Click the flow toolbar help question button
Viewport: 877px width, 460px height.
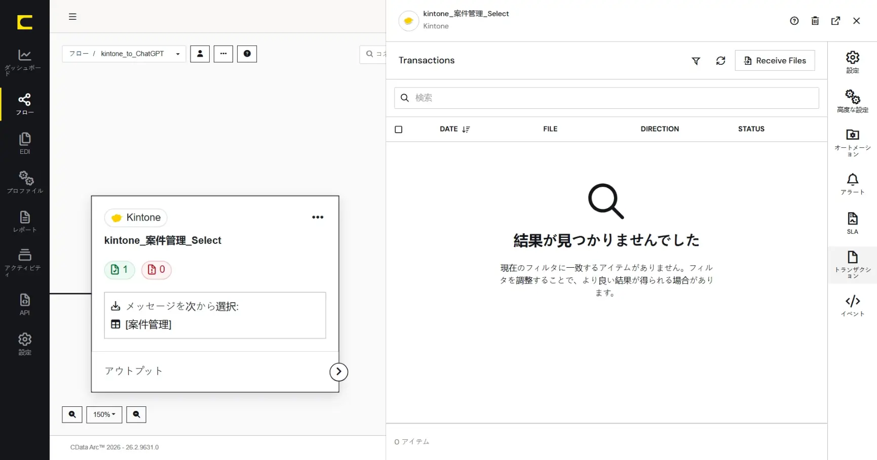coord(247,54)
